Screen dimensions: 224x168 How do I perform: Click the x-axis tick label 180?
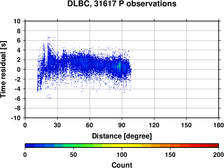219,125
